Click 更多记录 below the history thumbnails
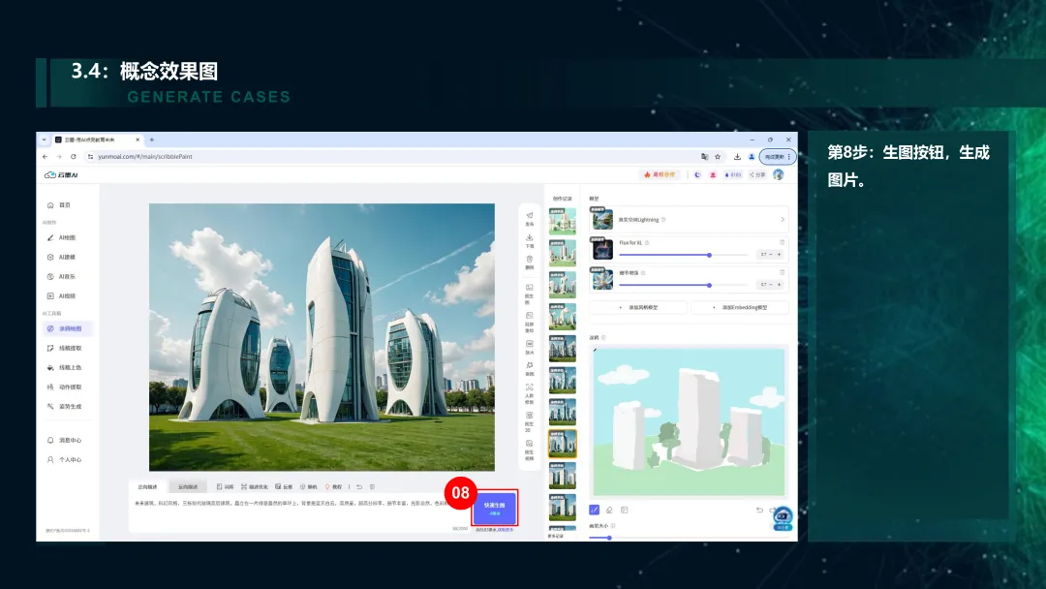1046x589 pixels. click(556, 536)
